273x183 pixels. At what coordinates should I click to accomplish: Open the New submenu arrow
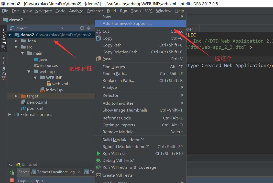182,16
